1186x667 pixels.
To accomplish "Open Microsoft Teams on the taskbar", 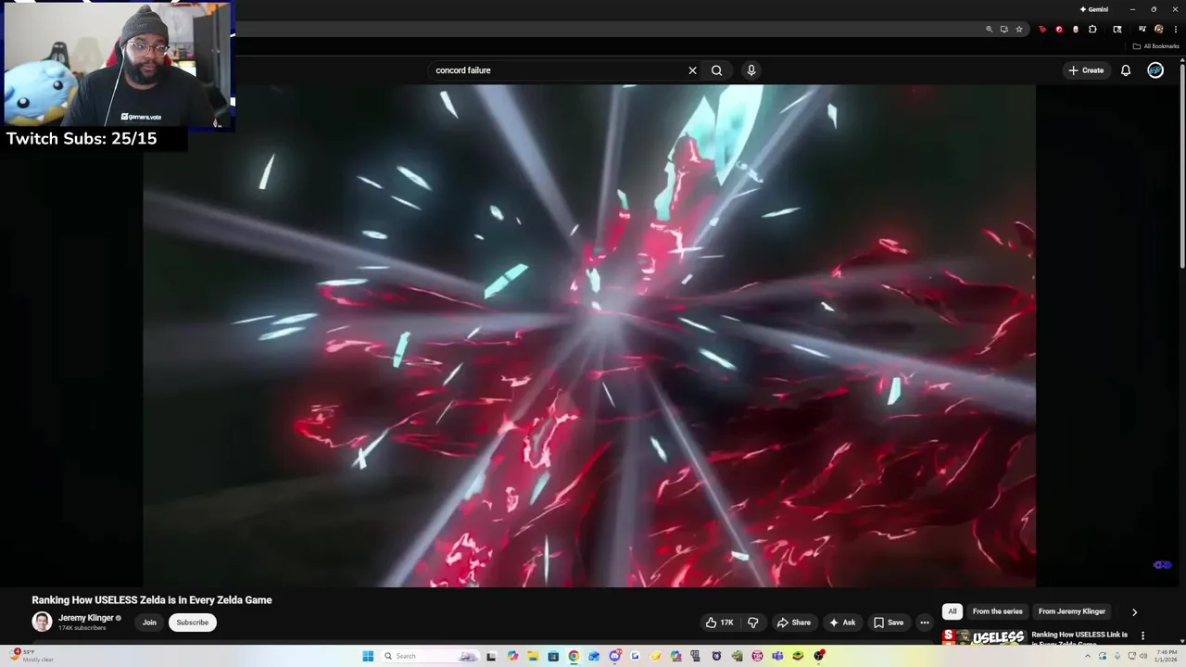I will [777, 656].
